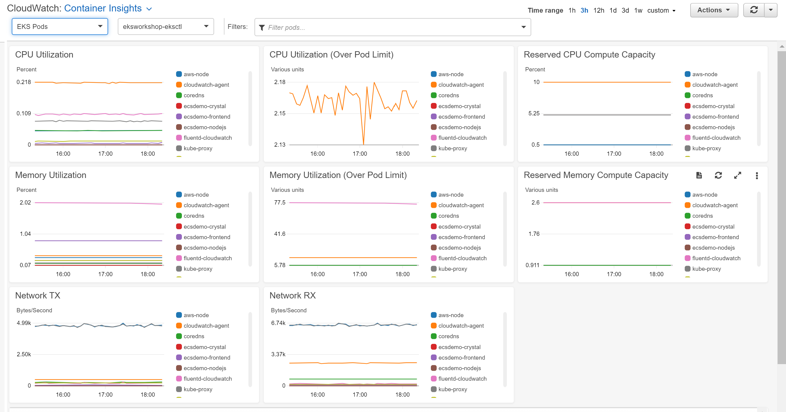The width and height of the screenshot is (786, 412).
Task: Toggle ecsdemo-nodejs swatch in Reserved CPU legend
Action: tap(688, 127)
